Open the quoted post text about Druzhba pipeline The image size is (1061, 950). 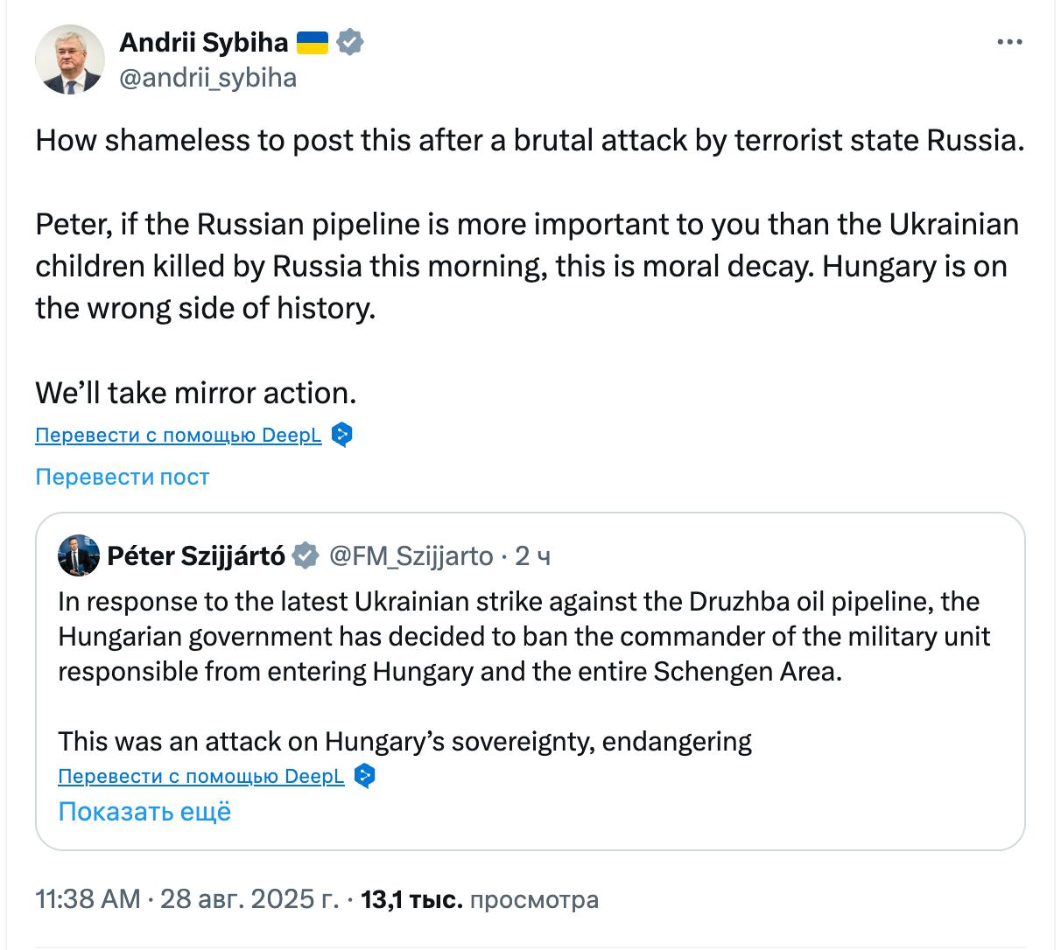click(523, 637)
